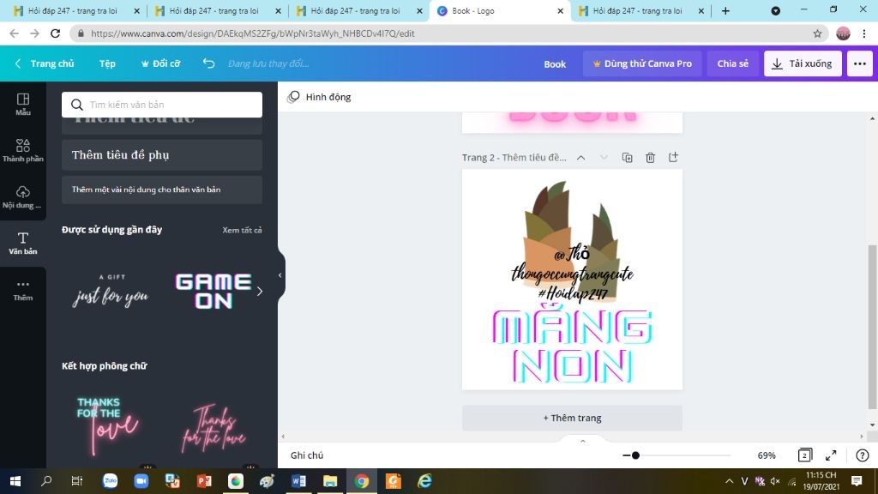Click the browser address bar URL
Viewport: 878px width, 494px height.
[253, 33]
